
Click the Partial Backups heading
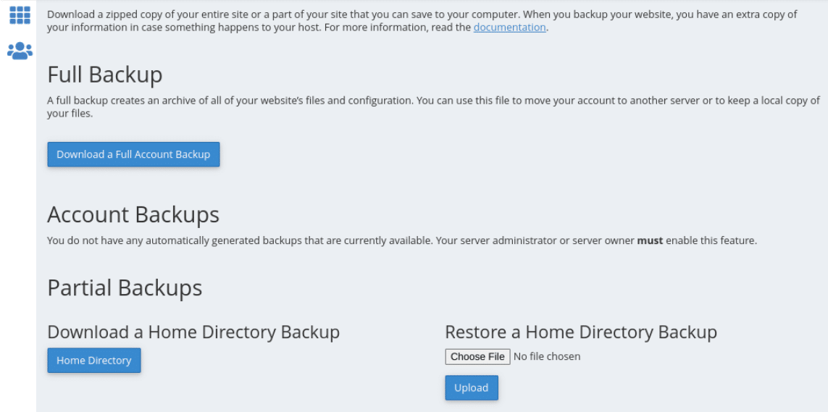[x=125, y=287]
